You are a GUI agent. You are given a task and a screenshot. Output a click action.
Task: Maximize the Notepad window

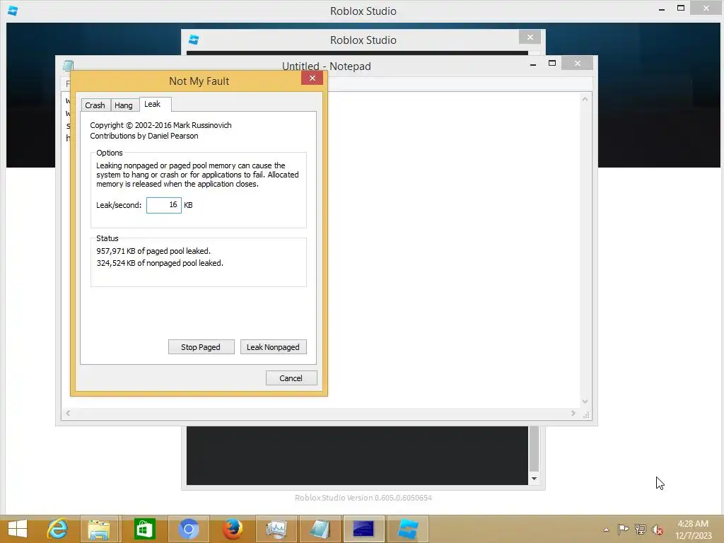(551, 63)
